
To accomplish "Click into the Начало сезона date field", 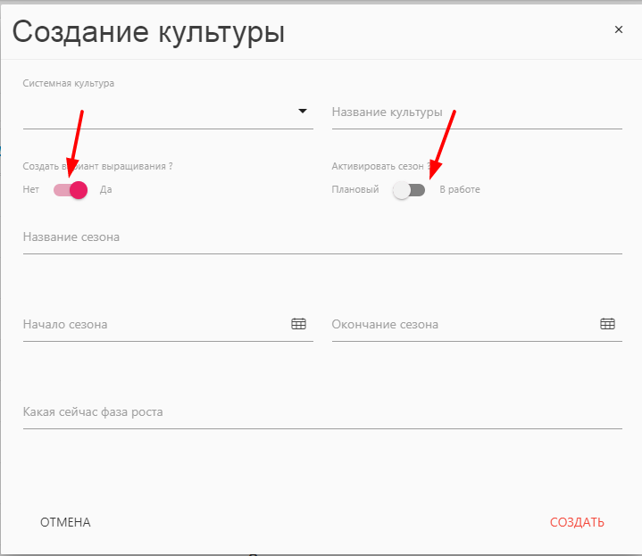I will click(152, 325).
